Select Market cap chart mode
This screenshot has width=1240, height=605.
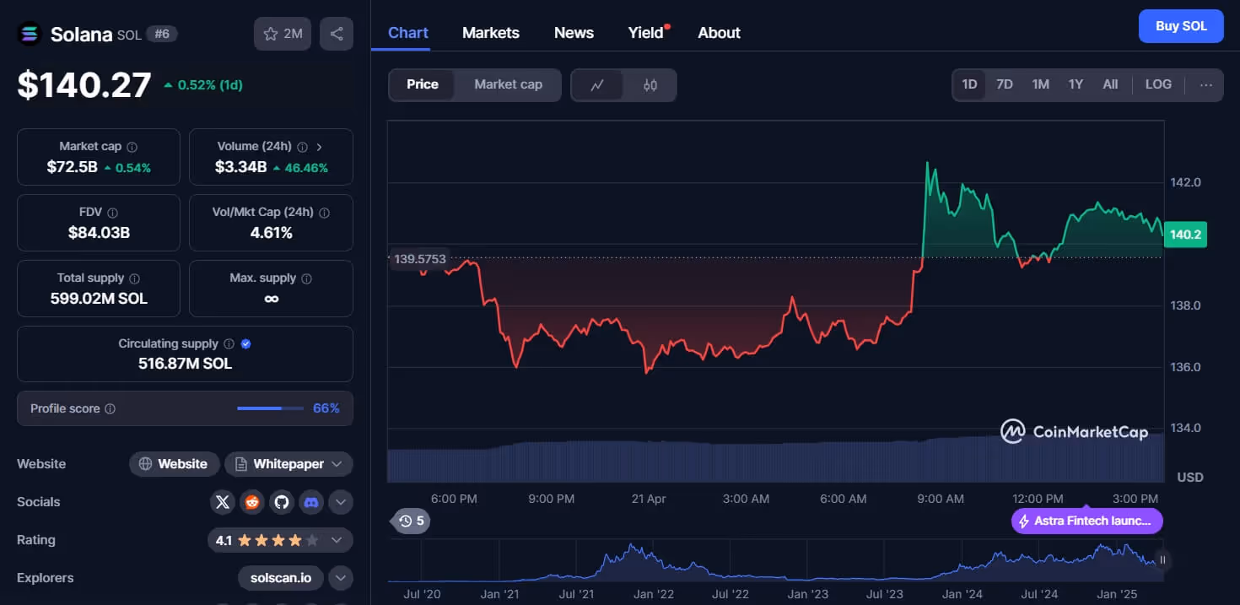click(x=508, y=84)
